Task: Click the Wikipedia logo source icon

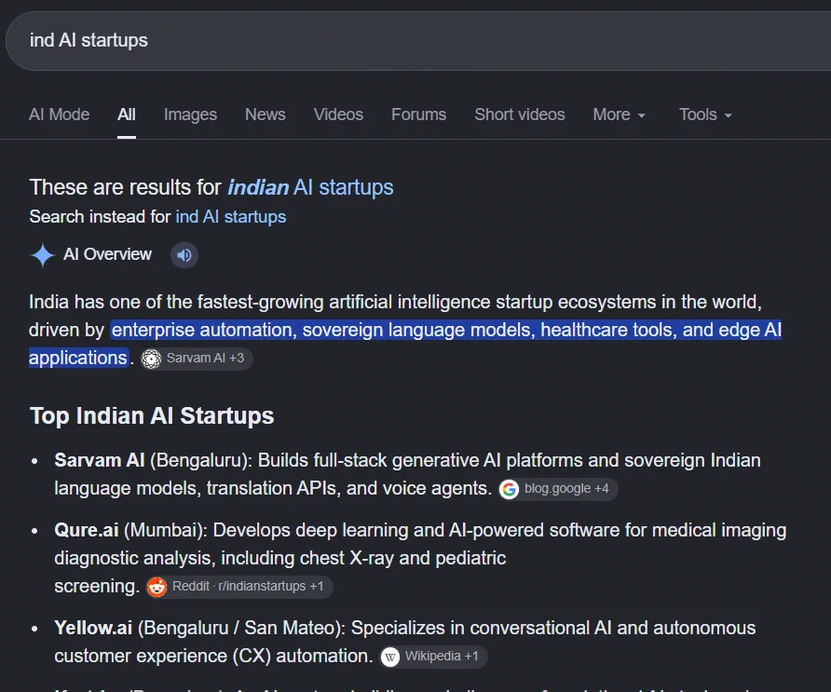Action: 390,657
